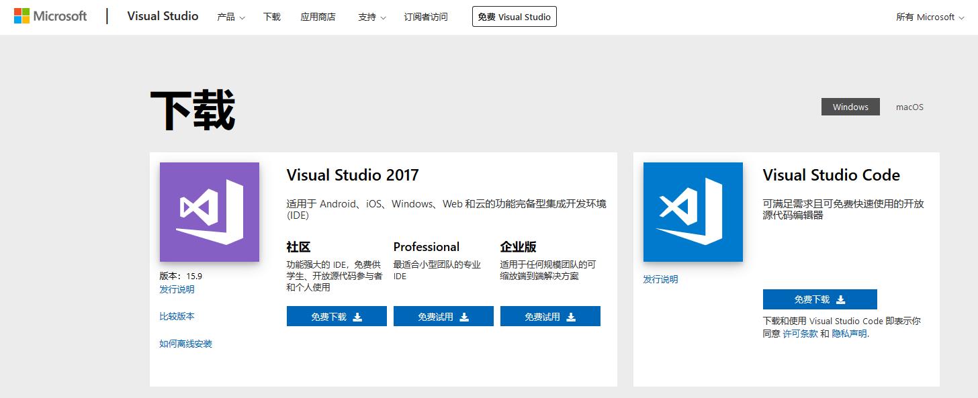
Task: Go to Visual Studio home link
Action: point(163,16)
